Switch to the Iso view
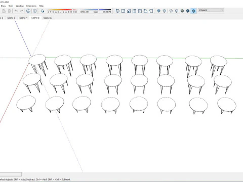 (x=117, y=11)
